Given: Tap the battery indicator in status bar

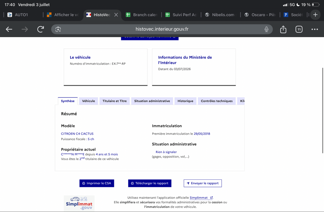Looking at the screenshot, I should 316,5.
